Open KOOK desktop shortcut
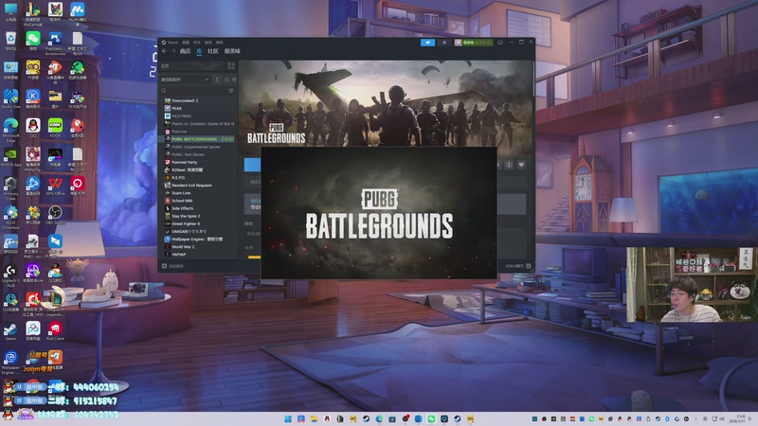Screen dimensions: 758x426 [55, 129]
